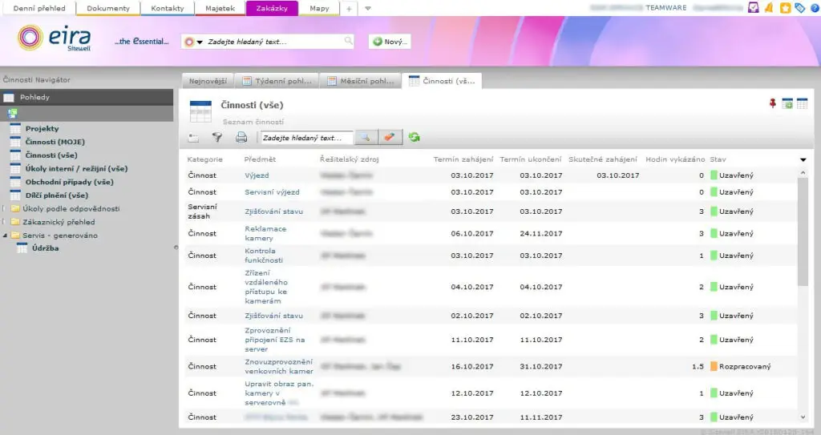The width and height of the screenshot is (821, 435).
Task: Click the list search text field
Action: 306,138
